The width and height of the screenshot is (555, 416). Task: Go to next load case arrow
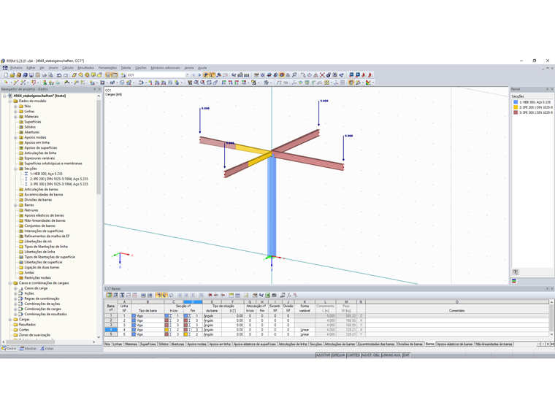(x=199, y=75)
